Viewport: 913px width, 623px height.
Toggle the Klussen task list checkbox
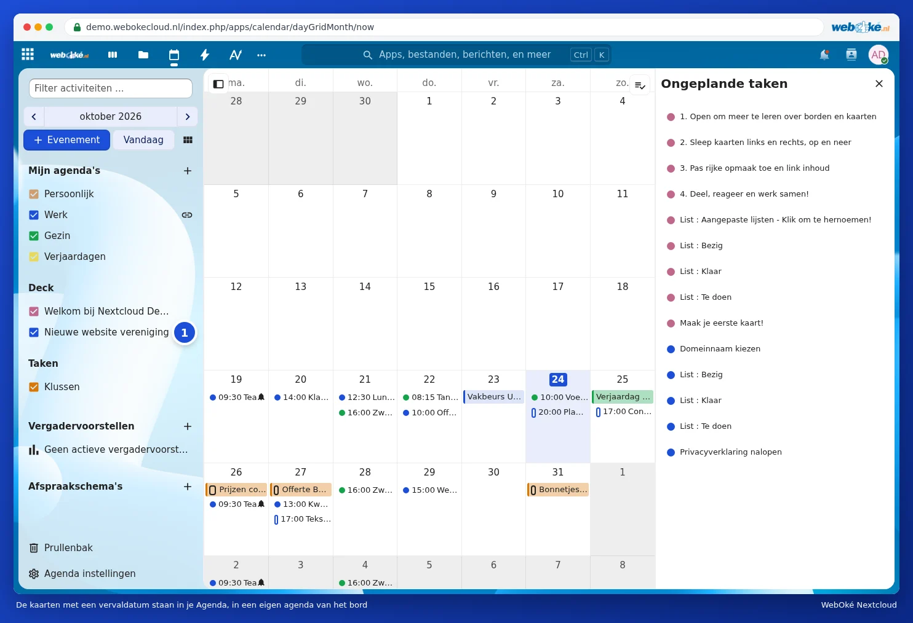[34, 387]
